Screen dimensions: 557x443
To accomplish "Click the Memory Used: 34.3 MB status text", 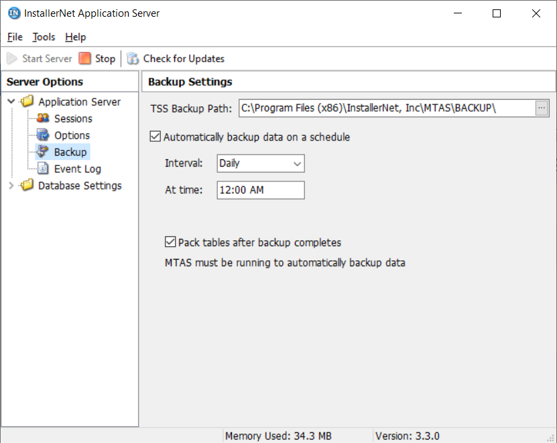I will pos(279,436).
